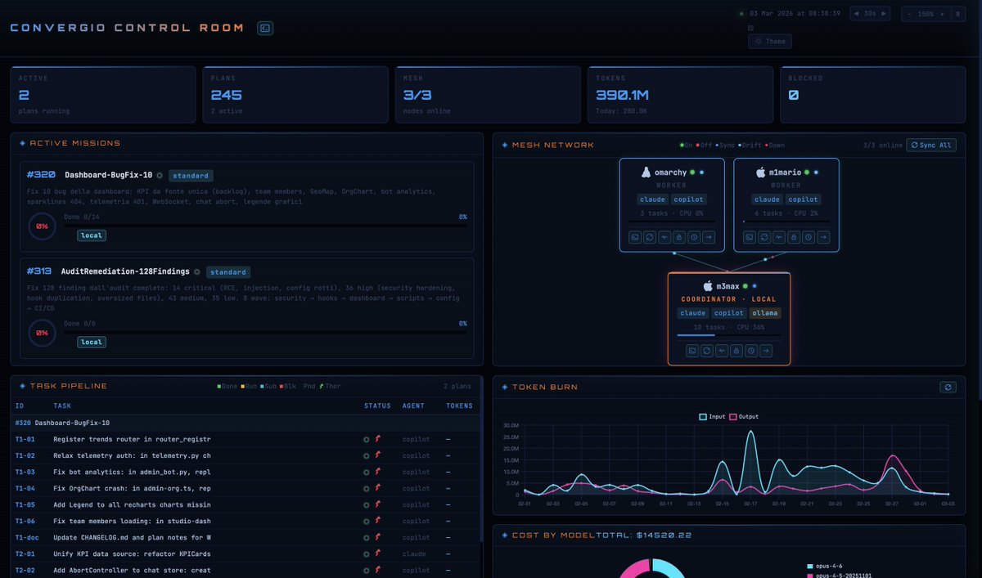982x578 pixels.
Task: Sort by the TOKENS column header
Action: [459, 405]
